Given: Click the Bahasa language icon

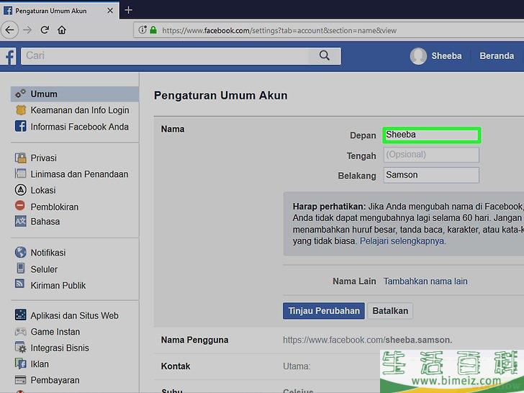Looking at the screenshot, I should pyautogui.click(x=20, y=221).
